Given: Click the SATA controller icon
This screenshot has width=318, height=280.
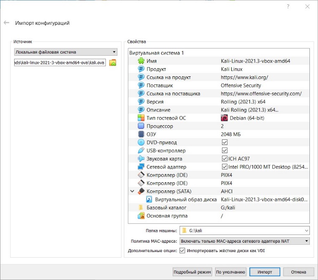Looking at the screenshot, I should click(141, 191).
